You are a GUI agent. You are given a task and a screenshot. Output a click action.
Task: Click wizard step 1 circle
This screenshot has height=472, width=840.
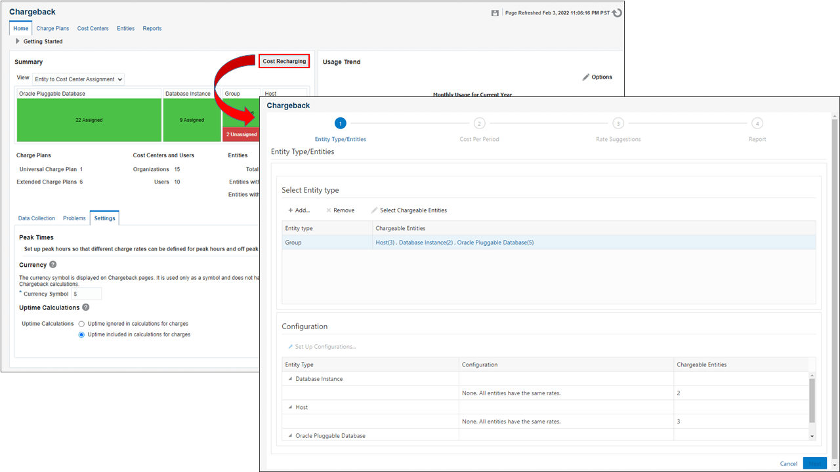[x=340, y=123]
